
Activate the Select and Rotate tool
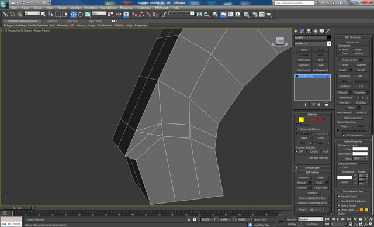[81, 14]
